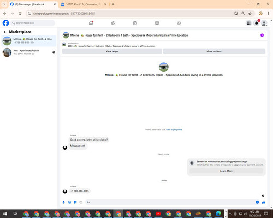Switch to the 10700 41st Ct N tab
Viewport: 273px width, 218px height.
(x=84, y=4)
